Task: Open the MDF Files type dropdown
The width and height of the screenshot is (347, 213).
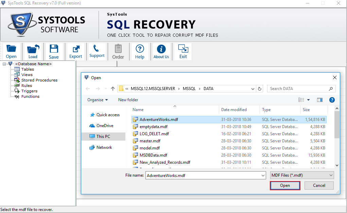Action: [x=302, y=175]
